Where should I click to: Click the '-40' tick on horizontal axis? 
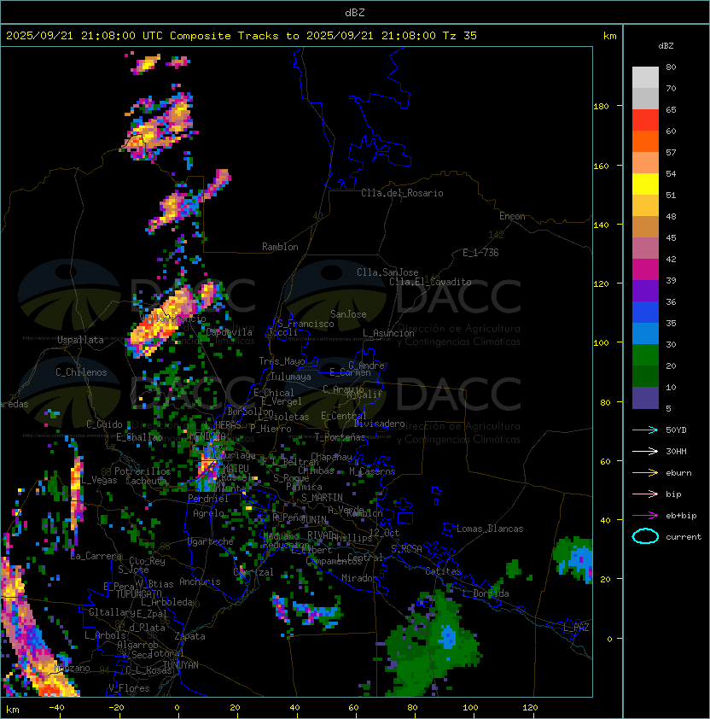[x=56, y=708]
